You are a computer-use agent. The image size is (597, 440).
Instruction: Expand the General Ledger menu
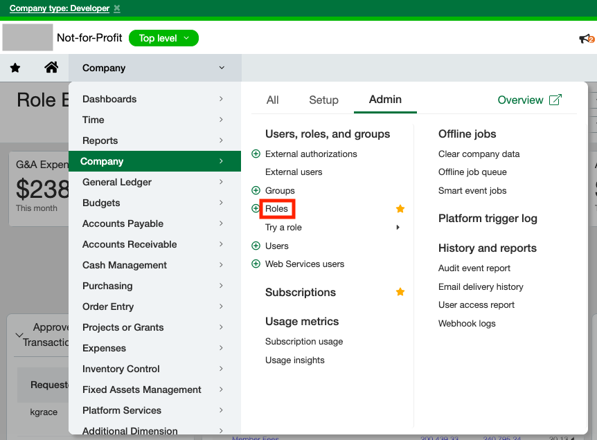click(154, 182)
